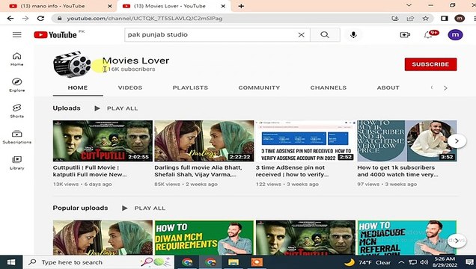Click the Cuttputlli video thumbnail in Uploads
Image resolution: width=476 pixels, height=269 pixels.
click(x=103, y=141)
